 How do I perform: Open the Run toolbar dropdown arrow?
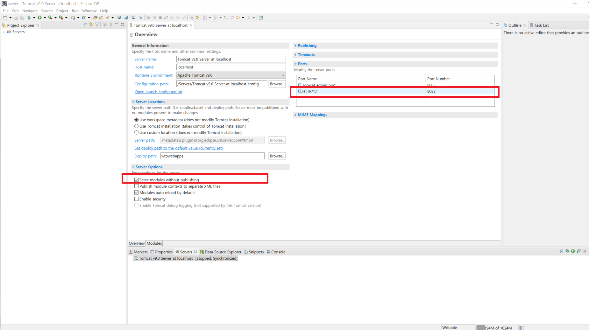[x=45, y=18]
